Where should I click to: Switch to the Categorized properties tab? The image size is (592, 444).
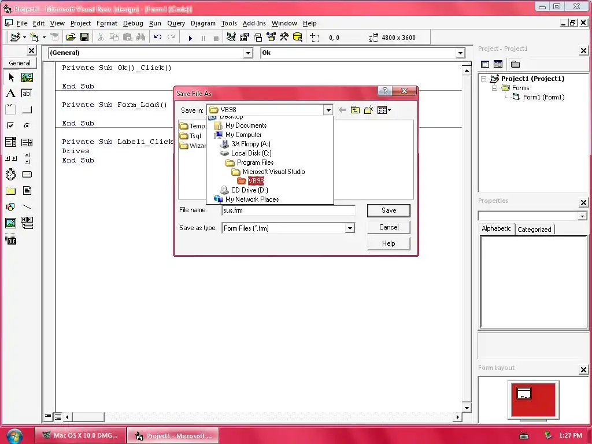[x=534, y=229]
